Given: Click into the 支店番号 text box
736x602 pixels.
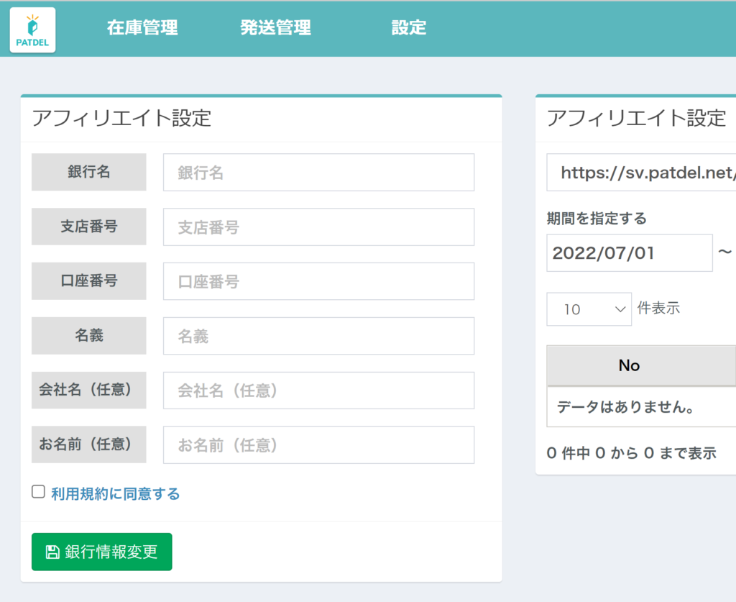Looking at the screenshot, I should click(318, 227).
